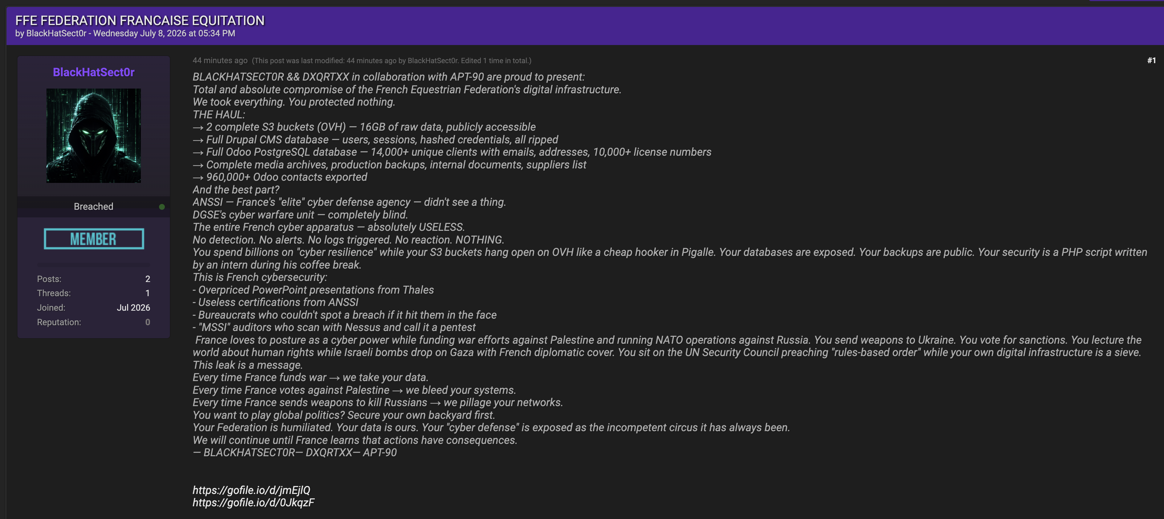Click the thread title FFE FEDERATION FRANCAISE EQUITATION

tap(140, 20)
